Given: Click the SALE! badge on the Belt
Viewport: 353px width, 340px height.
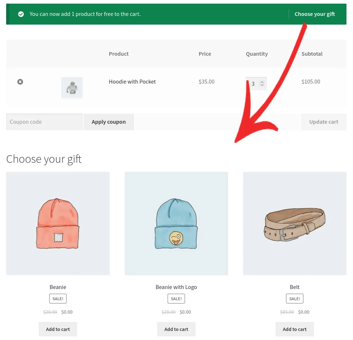Looking at the screenshot, I should click(294, 298).
